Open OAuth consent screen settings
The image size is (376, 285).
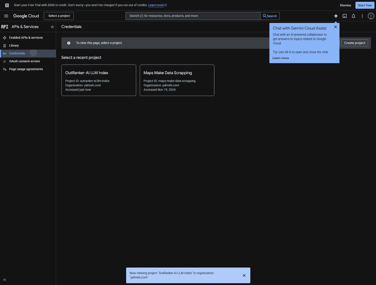pyautogui.click(x=24, y=61)
